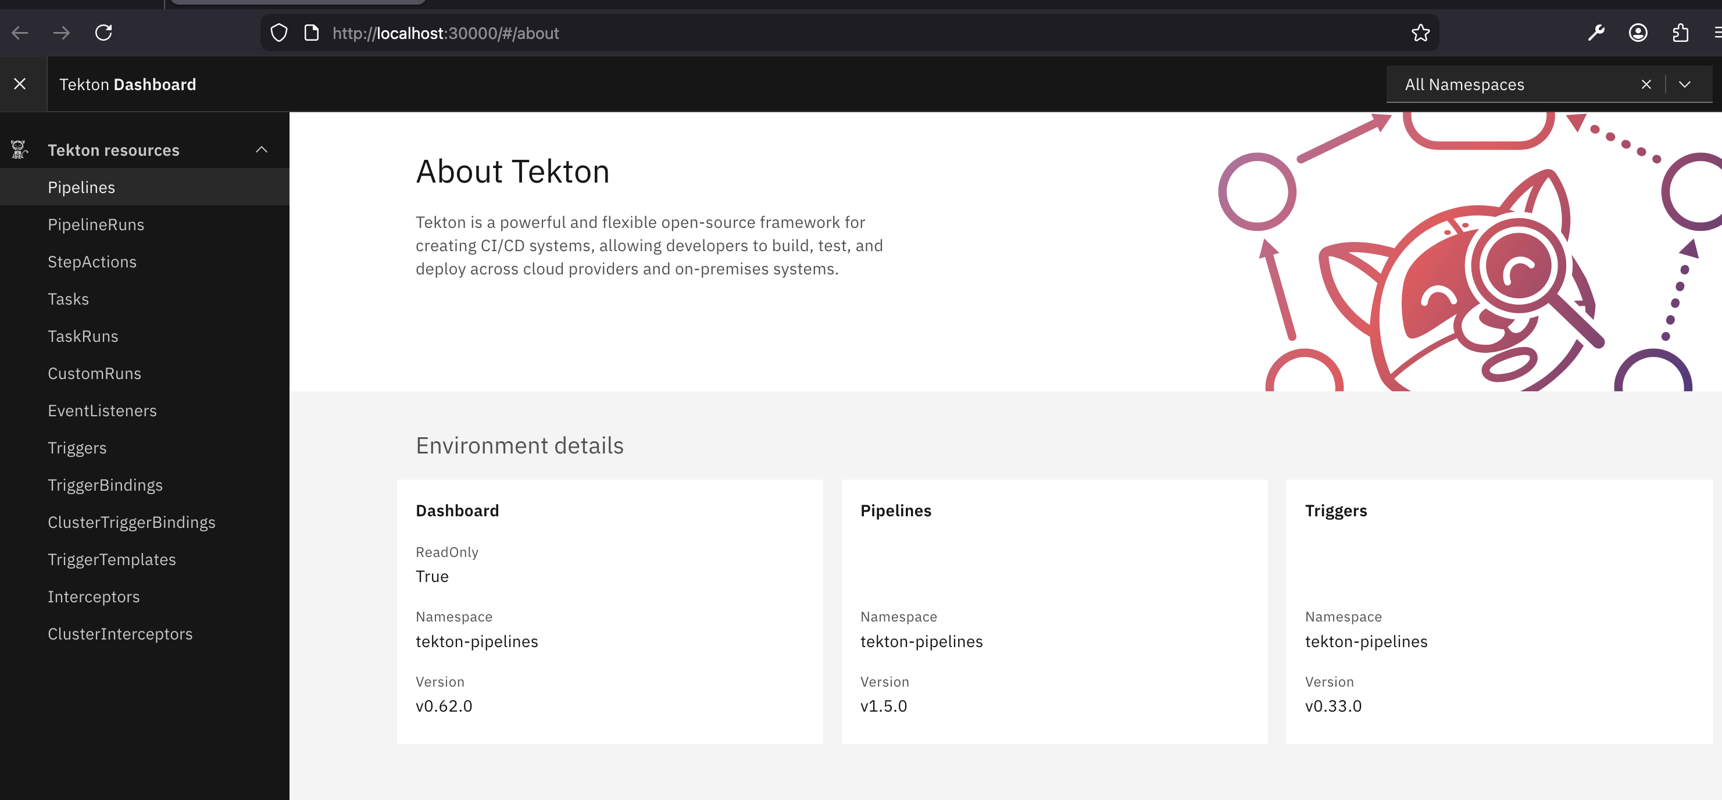The image size is (1722, 800).
Task: Go back with browser back arrow
Action: click(x=20, y=33)
